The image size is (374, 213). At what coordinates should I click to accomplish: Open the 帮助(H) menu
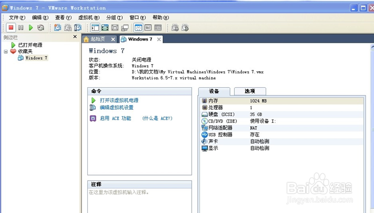coord(161,17)
